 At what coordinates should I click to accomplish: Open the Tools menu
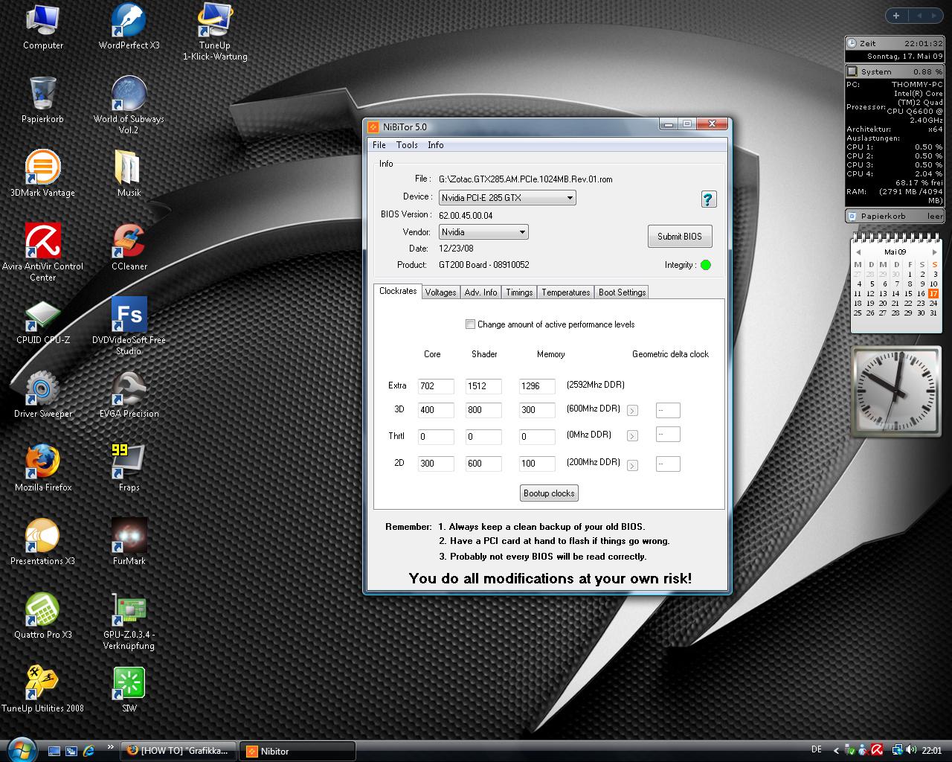[407, 145]
